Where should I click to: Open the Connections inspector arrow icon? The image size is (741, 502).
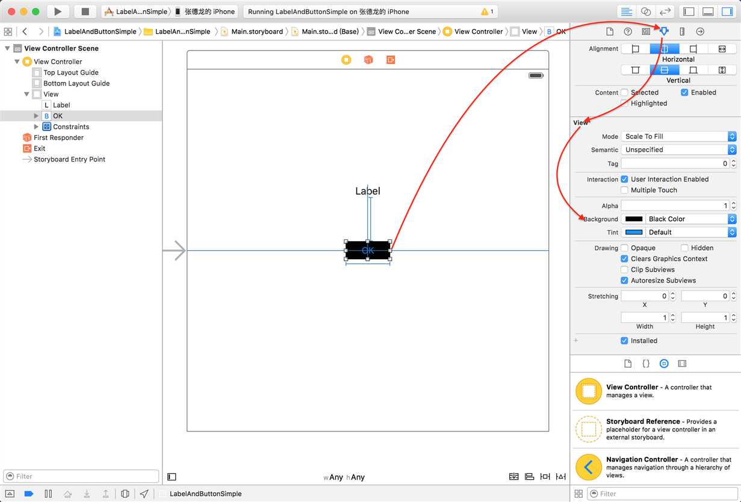tap(700, 31)
